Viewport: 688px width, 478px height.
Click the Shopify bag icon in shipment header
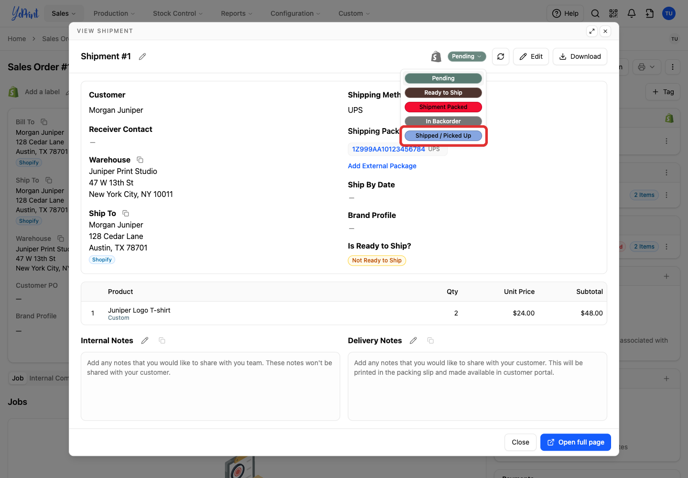click(436, 56)
